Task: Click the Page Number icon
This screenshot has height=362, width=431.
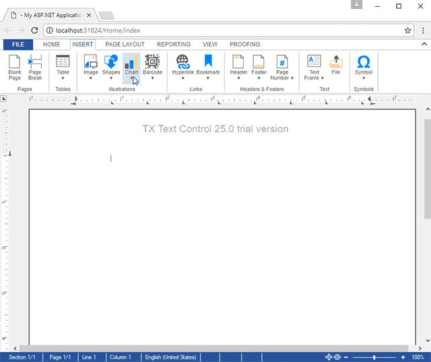Action: coord(282,61)
